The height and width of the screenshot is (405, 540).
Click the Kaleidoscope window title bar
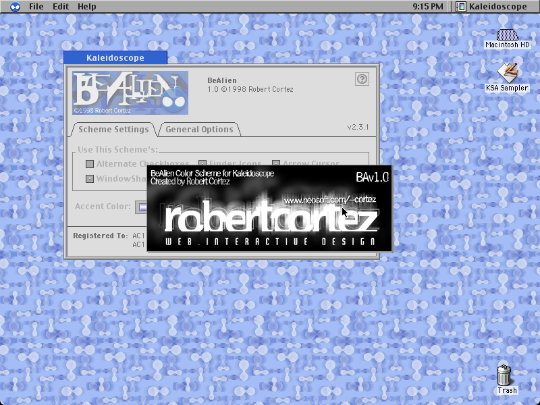(x=115, y=57)
